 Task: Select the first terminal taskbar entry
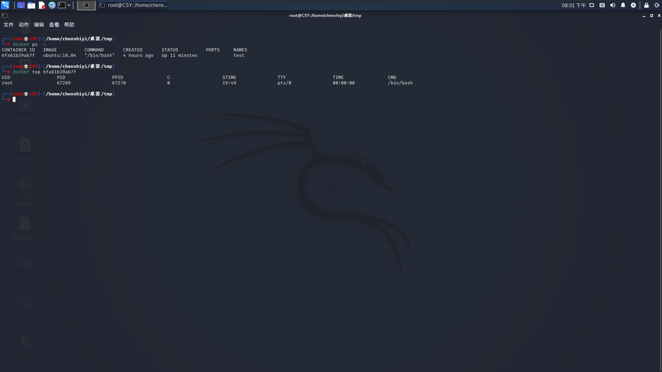(x=86, y=5)
